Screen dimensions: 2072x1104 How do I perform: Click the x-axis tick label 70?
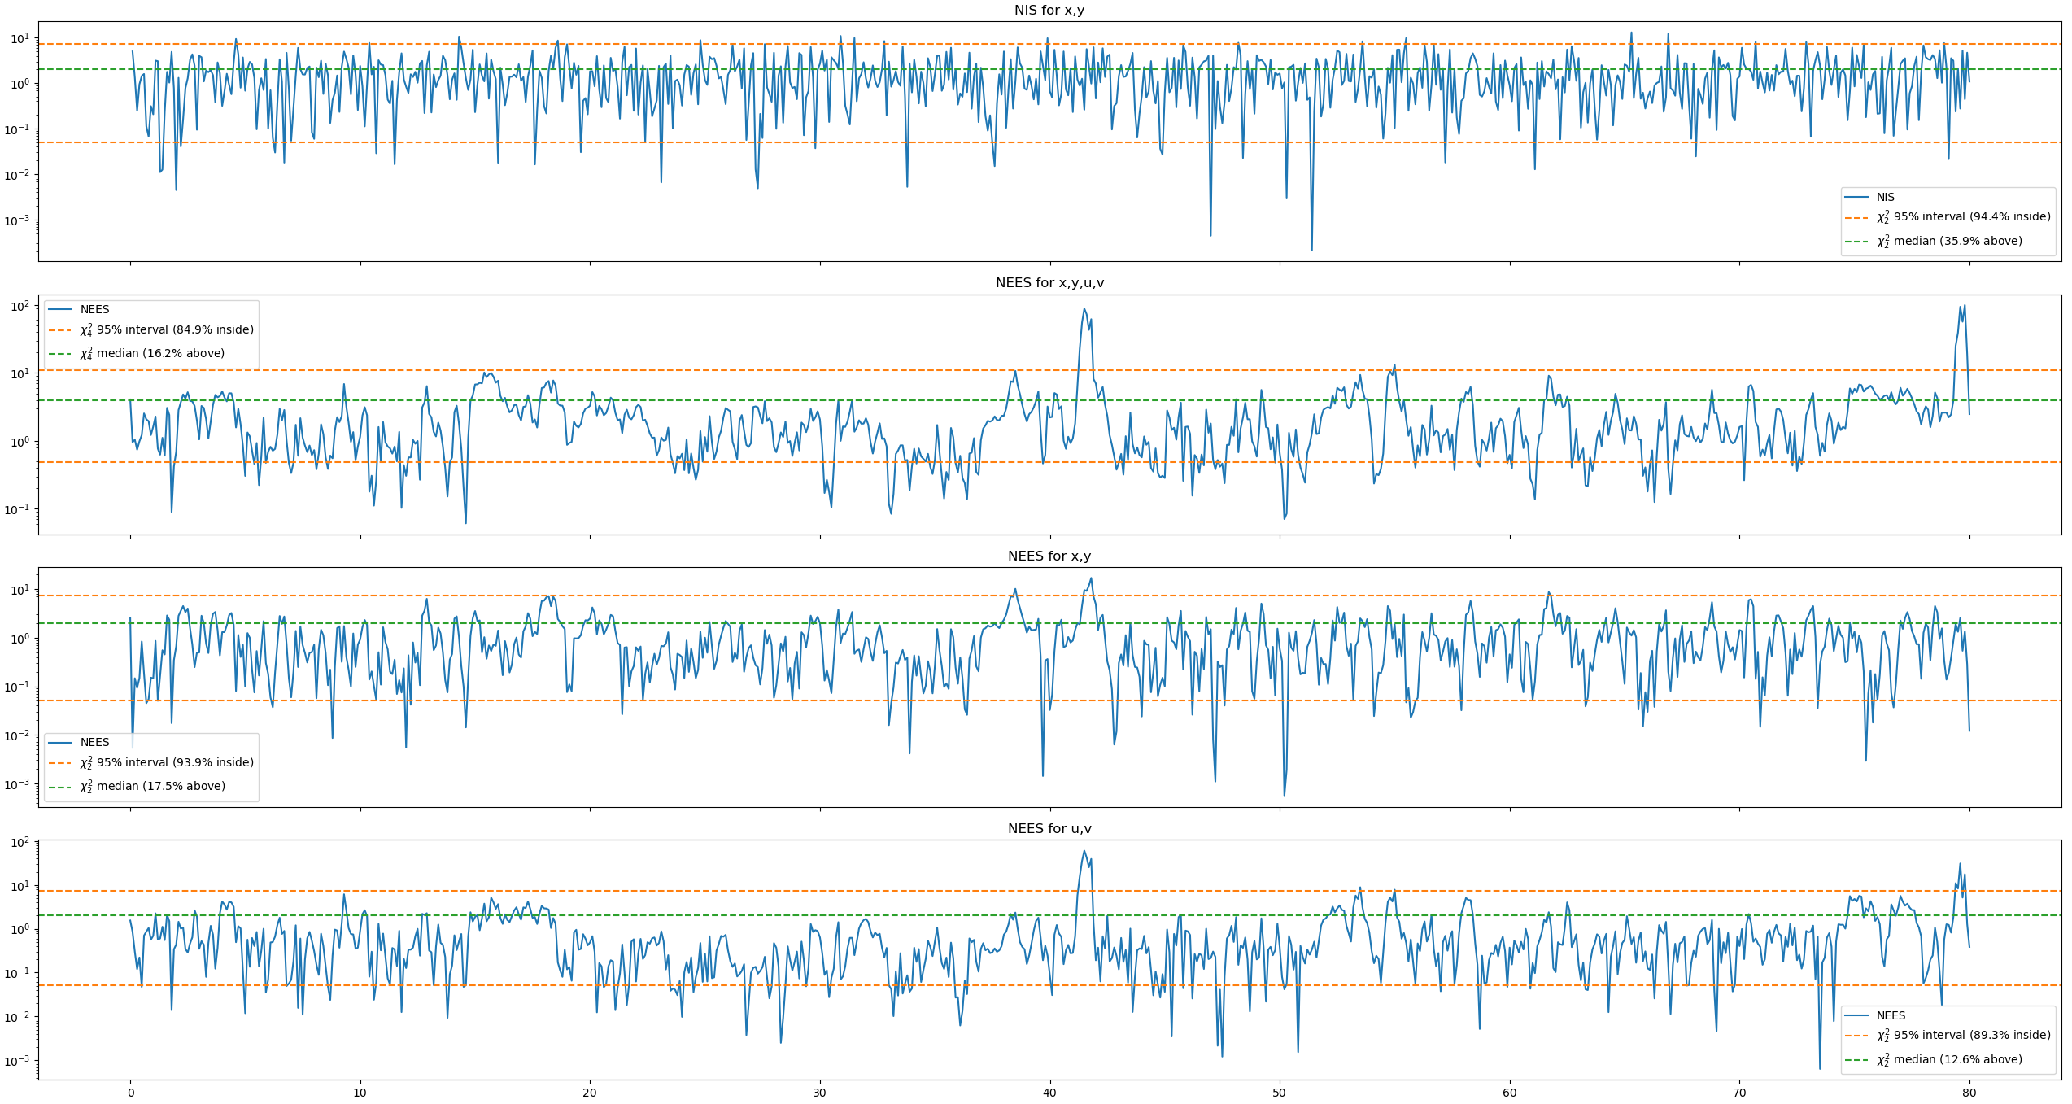tap(1739, 1093)
